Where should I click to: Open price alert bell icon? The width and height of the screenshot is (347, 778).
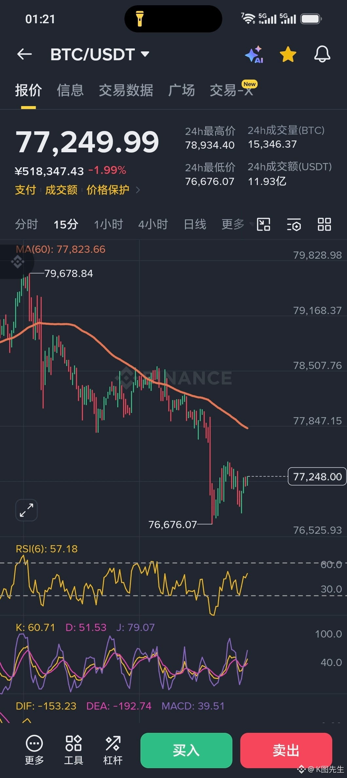pos(322,54)
